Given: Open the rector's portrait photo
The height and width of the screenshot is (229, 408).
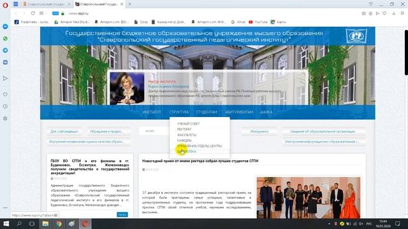Looking at the screenshot, I should [x=127, y=88].
